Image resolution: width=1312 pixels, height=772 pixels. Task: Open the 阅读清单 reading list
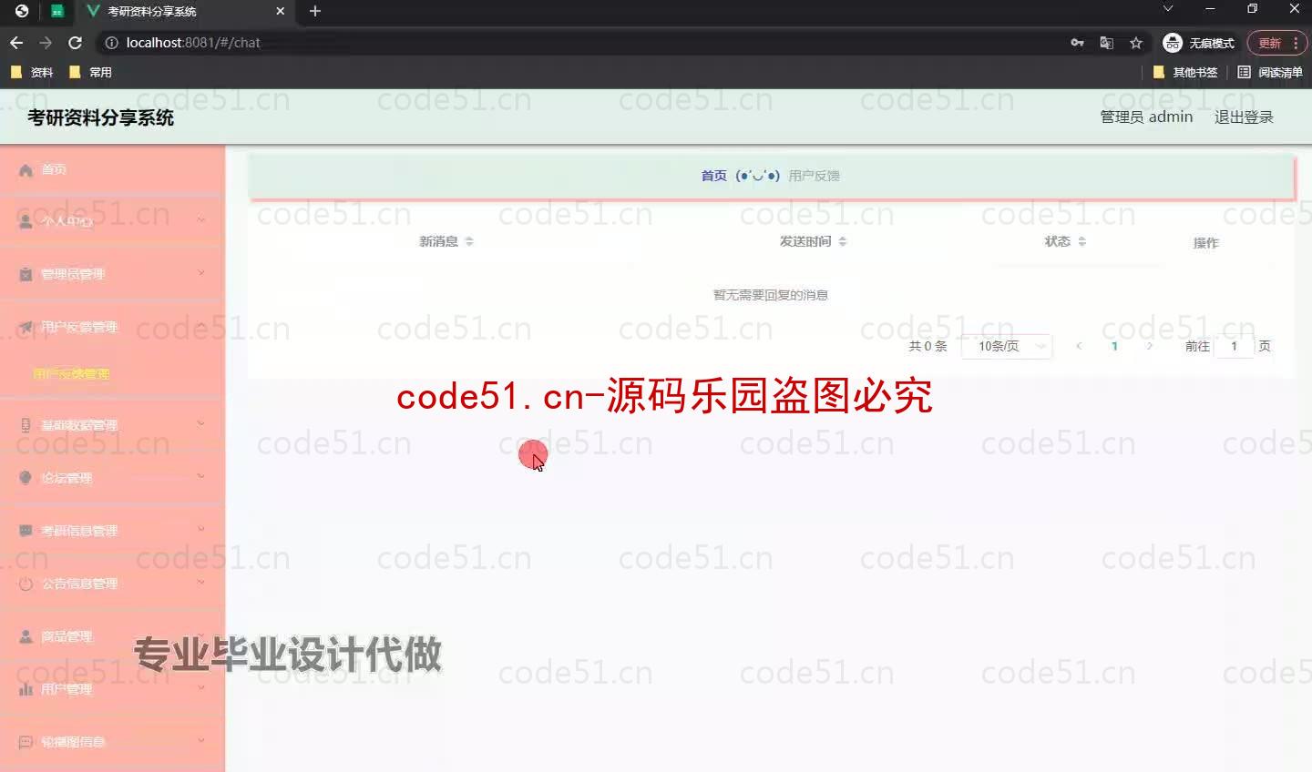pyautogui.click(x=1270, y=72)
